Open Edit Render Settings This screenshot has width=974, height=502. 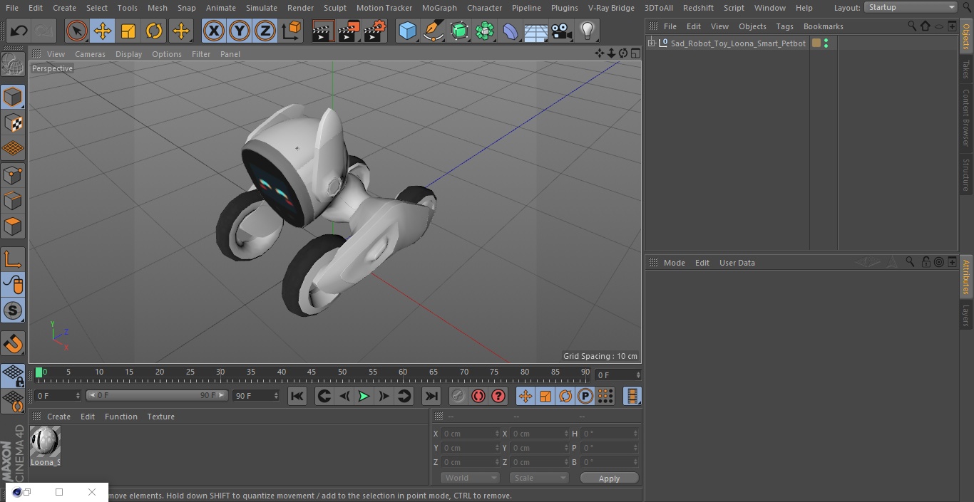click(375, 31)
